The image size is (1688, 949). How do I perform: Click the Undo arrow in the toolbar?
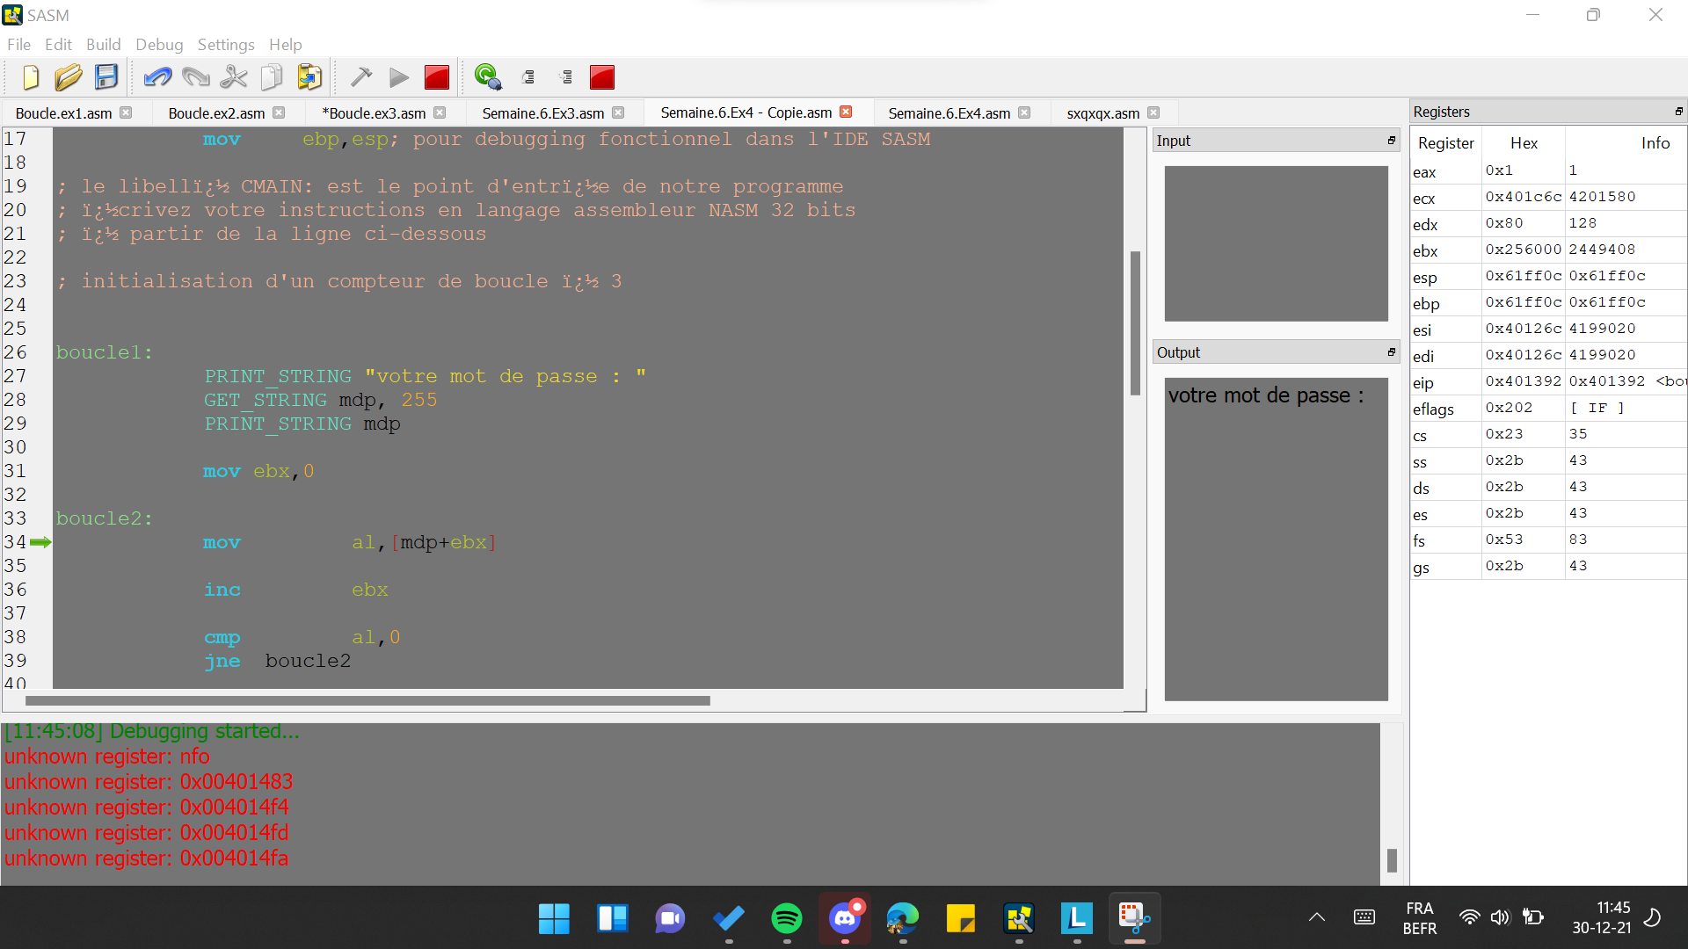[157, 77]
